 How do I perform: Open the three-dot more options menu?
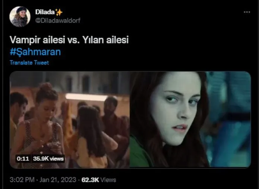(x=247, y=12)
